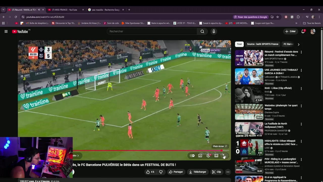Open the Nike Sportswear bookmark
Screen dimensions: 323x182
133,23
